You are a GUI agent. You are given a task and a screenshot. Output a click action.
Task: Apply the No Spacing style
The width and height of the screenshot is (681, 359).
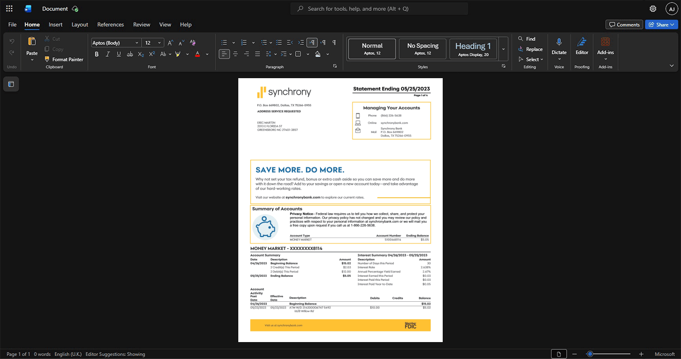[x=423, y=49]
